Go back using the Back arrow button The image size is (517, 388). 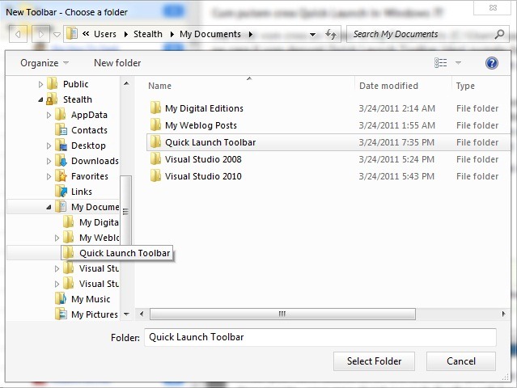click(18, 34)
